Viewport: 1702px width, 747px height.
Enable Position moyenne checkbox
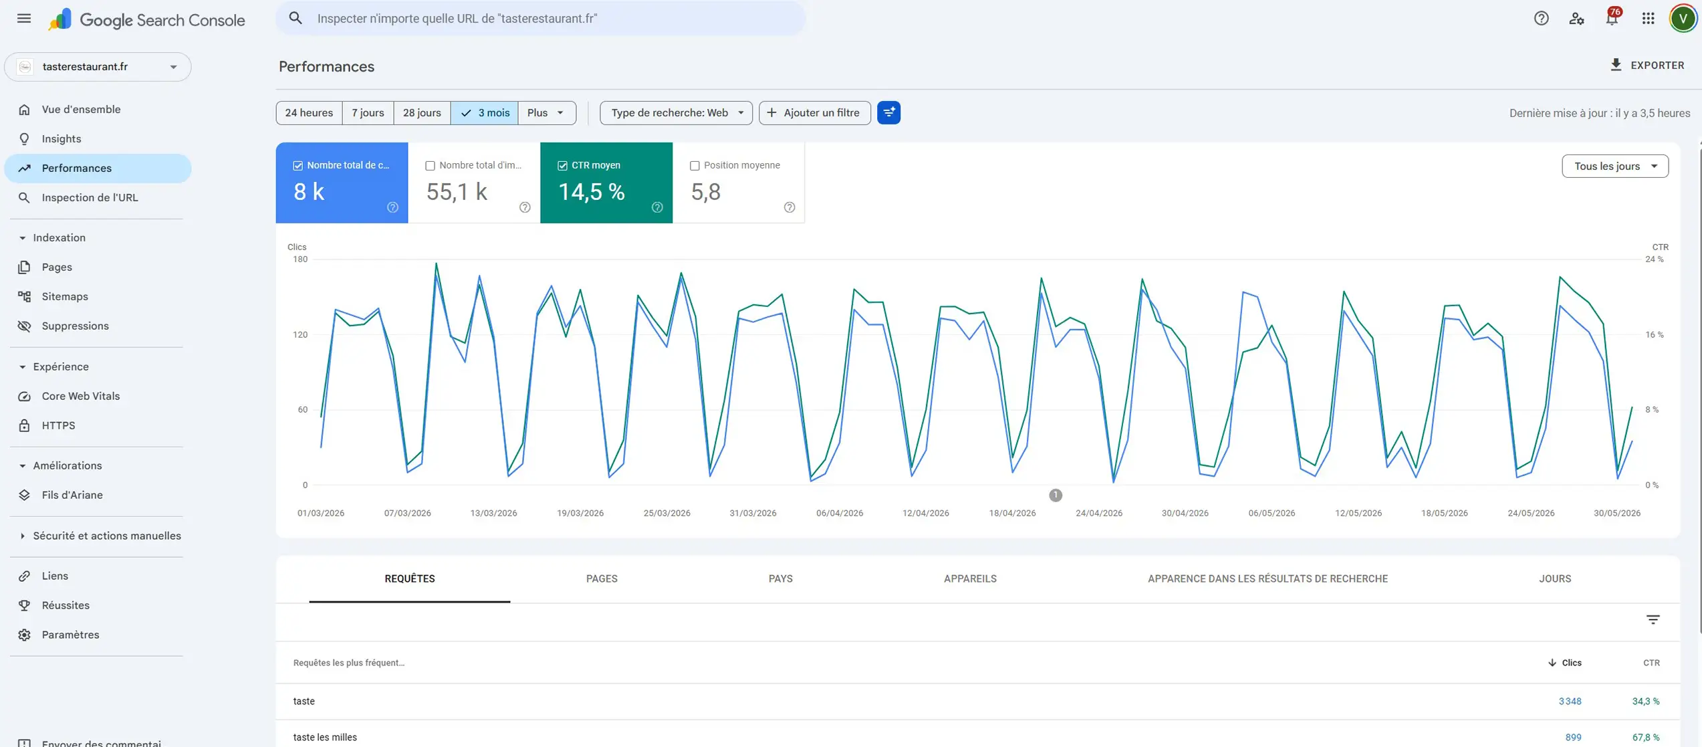click(695, 166)
